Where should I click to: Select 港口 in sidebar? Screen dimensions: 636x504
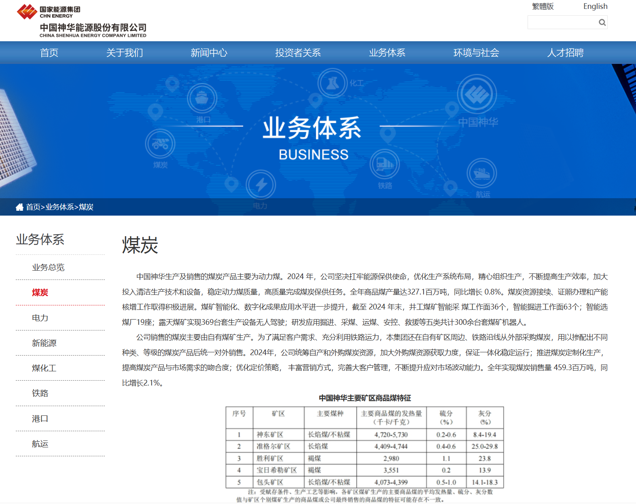tap(40, 419)
